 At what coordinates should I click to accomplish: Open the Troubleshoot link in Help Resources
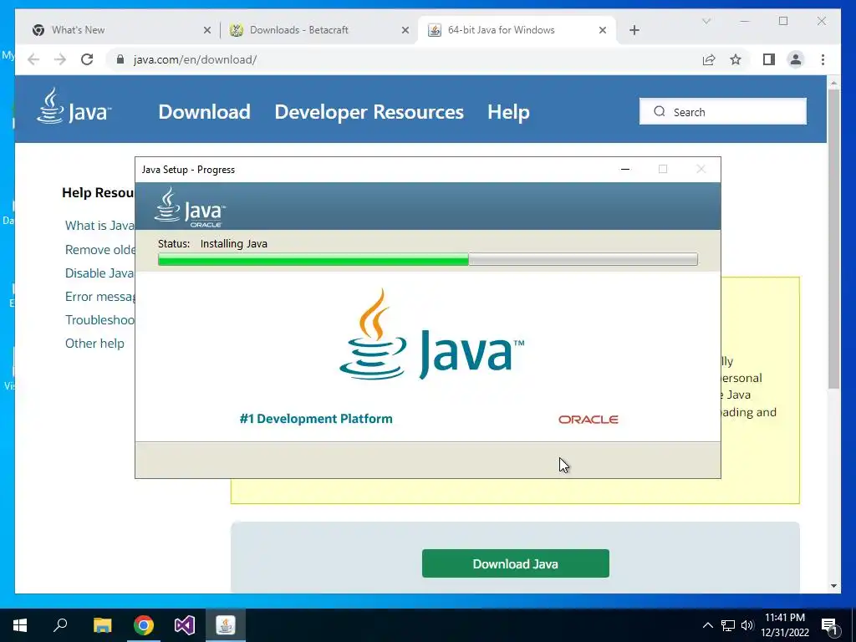tap(100, 320)
